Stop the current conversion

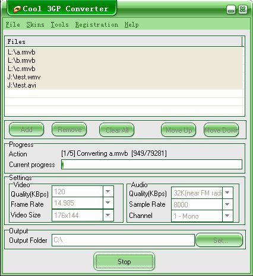pyautogui.click(x=124, y=262)
